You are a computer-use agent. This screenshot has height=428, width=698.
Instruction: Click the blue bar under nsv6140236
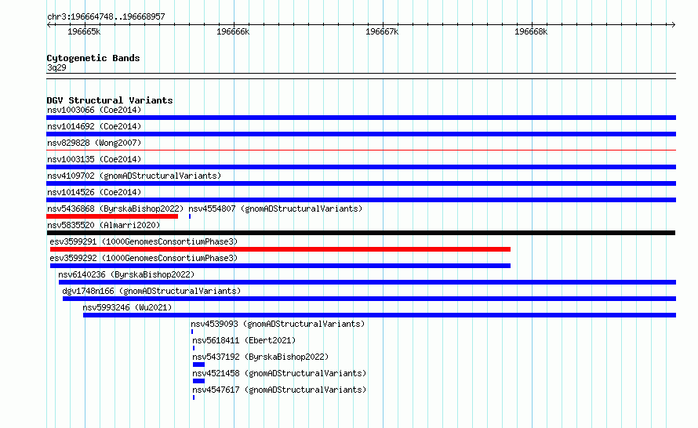click(367, 282)
